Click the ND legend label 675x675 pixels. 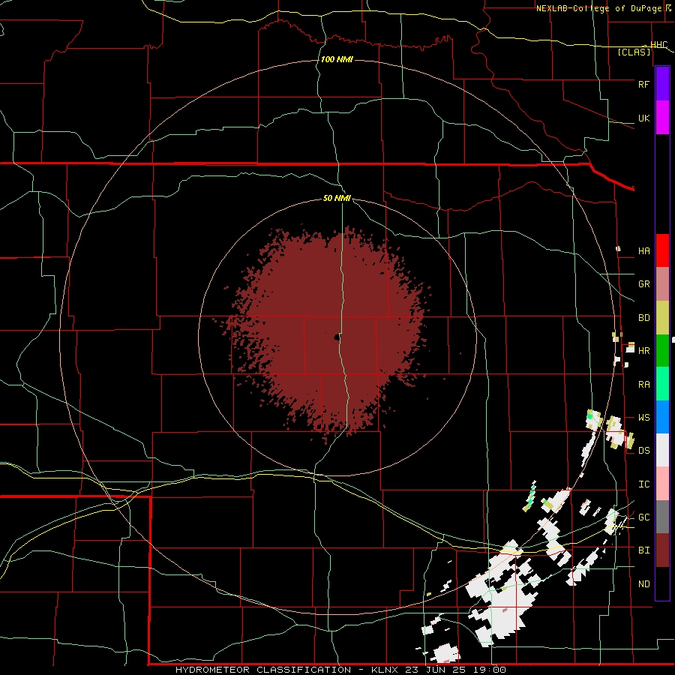click(x=643, y=584)
